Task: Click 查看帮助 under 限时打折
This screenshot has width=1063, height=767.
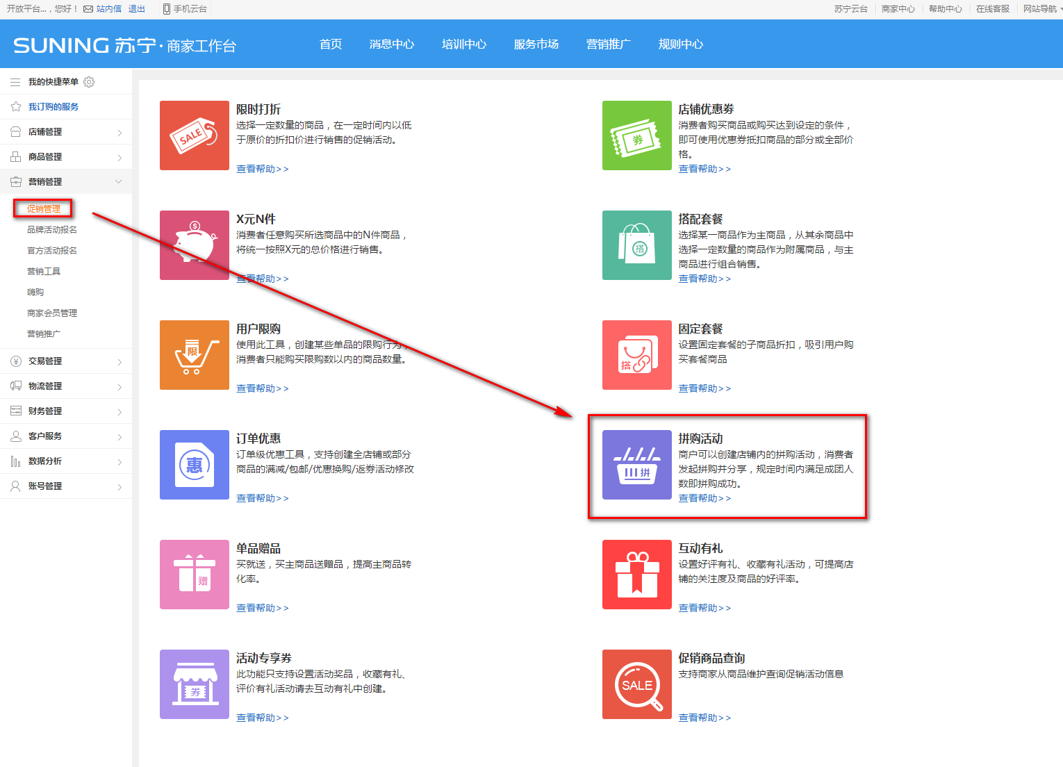Action: click(x=262, y=169)
